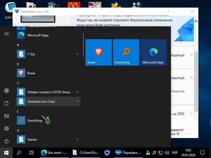Jump to the E letter header

(18, 111)
